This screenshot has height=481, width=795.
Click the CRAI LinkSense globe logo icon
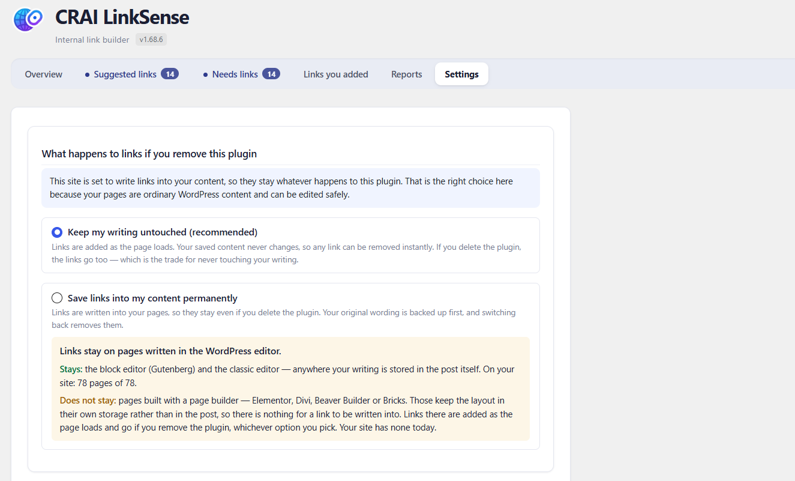[x=28, y=20]
